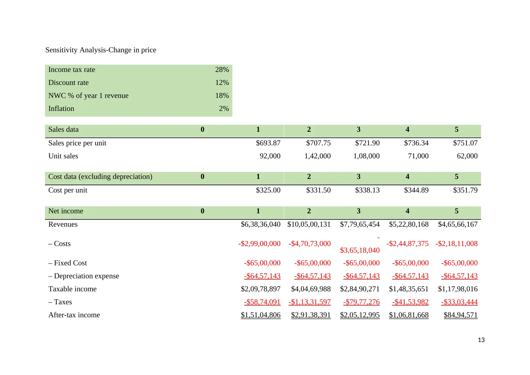Click taxable income $1,17,98,016
Viewport: 530px width, 375px height.
tap(457, 289)
